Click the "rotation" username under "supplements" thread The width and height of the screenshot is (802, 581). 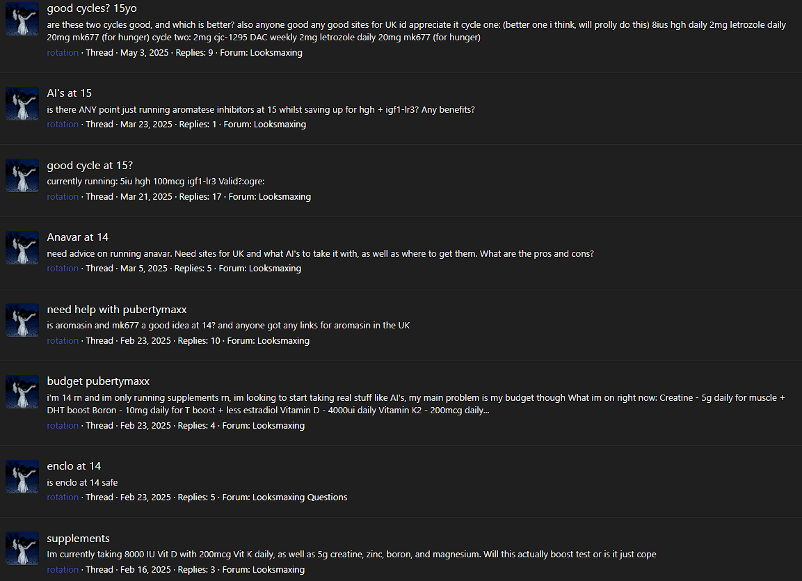pyautogui.click(x=63, y=570)
